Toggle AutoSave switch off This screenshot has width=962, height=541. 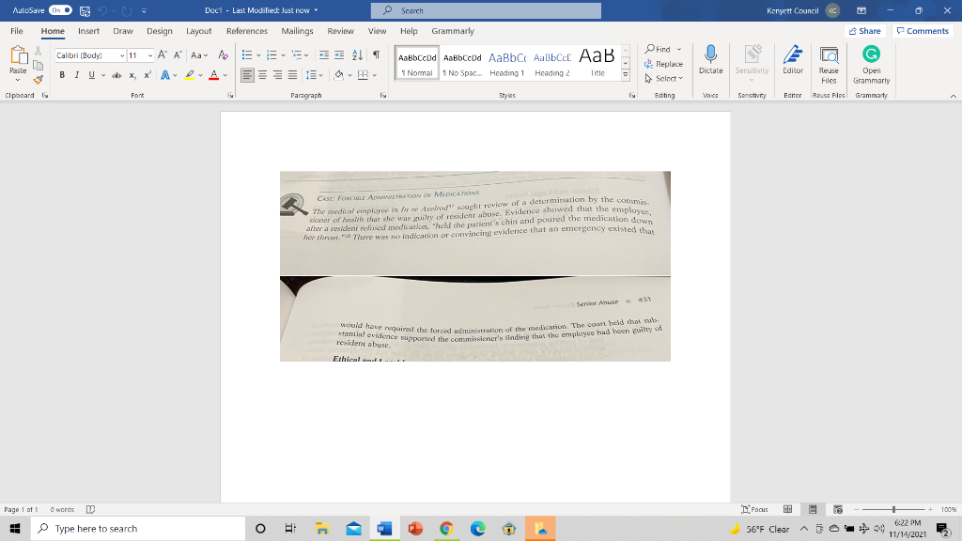pos(60,10)
